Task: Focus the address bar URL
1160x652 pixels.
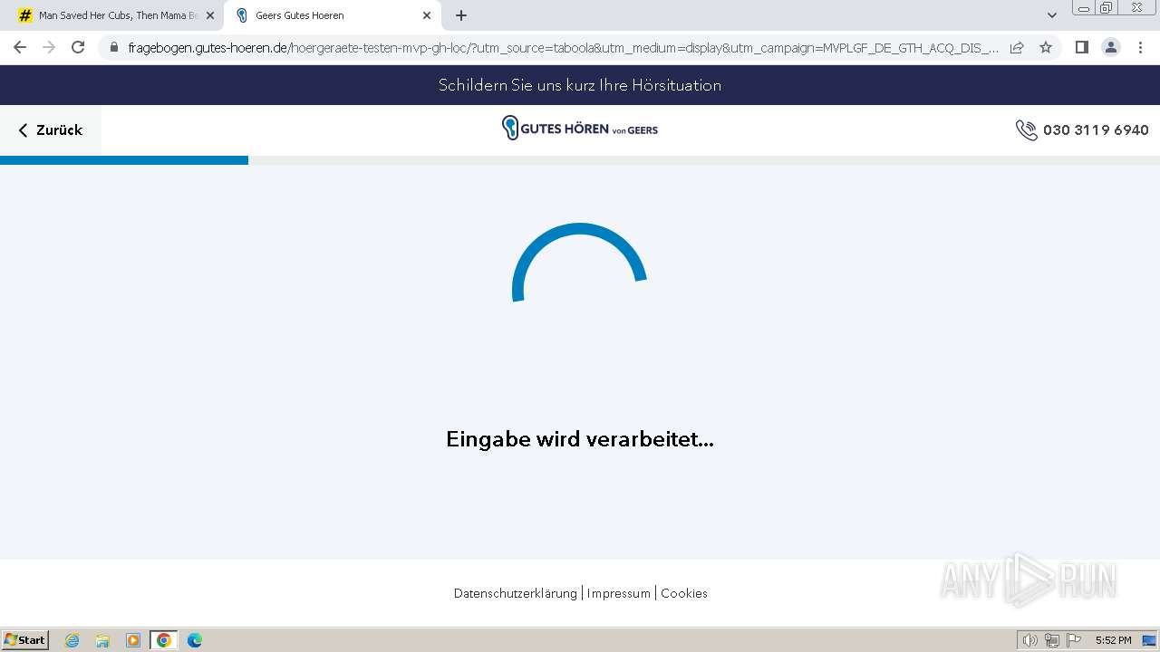Action: pos(562,48)
